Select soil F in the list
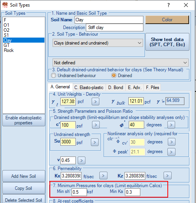This screenshot has width=196, height=203. pos(24,20)
